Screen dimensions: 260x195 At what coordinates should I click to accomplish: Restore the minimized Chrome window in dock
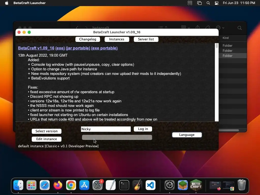[229, 185]
